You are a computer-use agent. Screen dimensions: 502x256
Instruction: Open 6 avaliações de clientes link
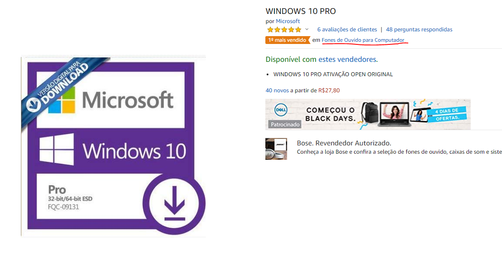point(347,30)
